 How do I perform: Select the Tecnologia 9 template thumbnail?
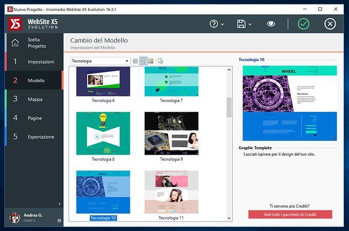[172, 133]
